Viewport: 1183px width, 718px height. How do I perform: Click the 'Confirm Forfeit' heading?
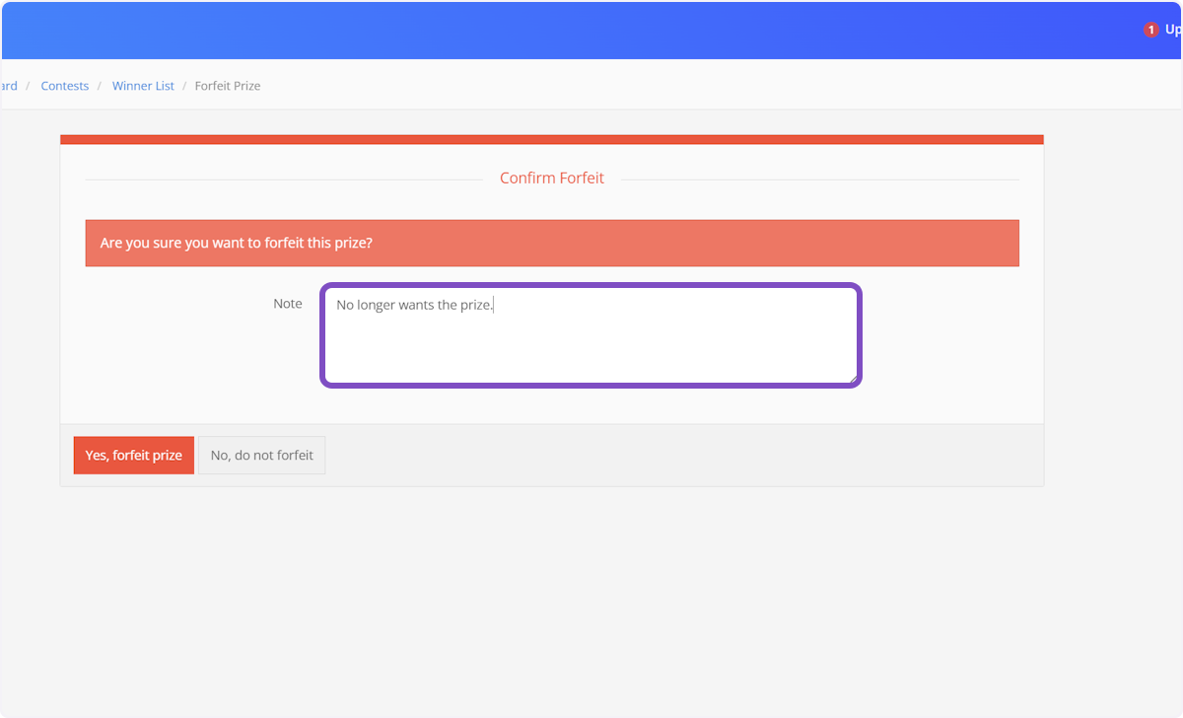click(551, 179)
